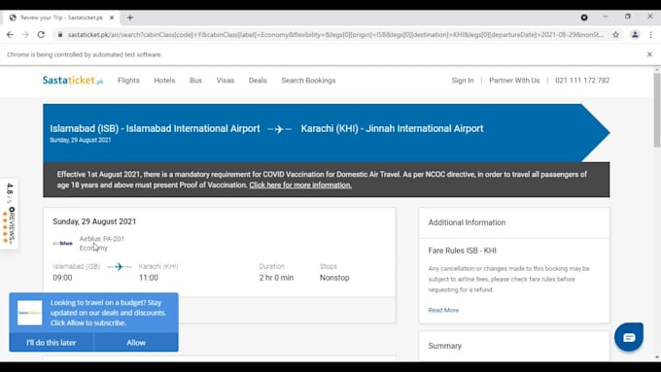Screen dimensions: 661x372
Task: Click the Sastaticket.pk logo
Action: click(73, 80)
